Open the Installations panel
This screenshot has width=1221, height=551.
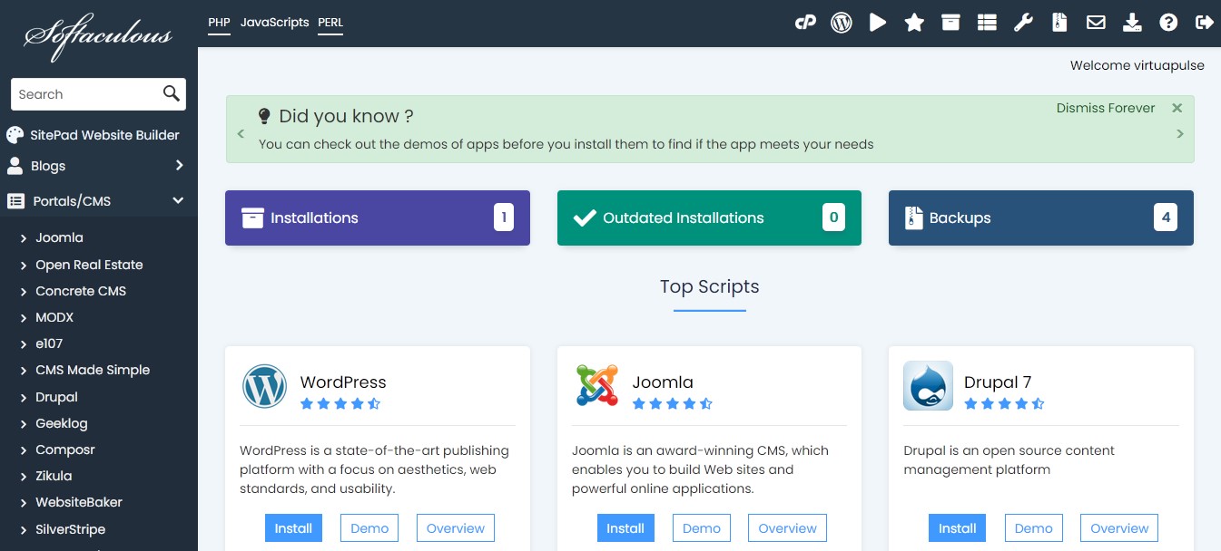[x=378, y=217]
